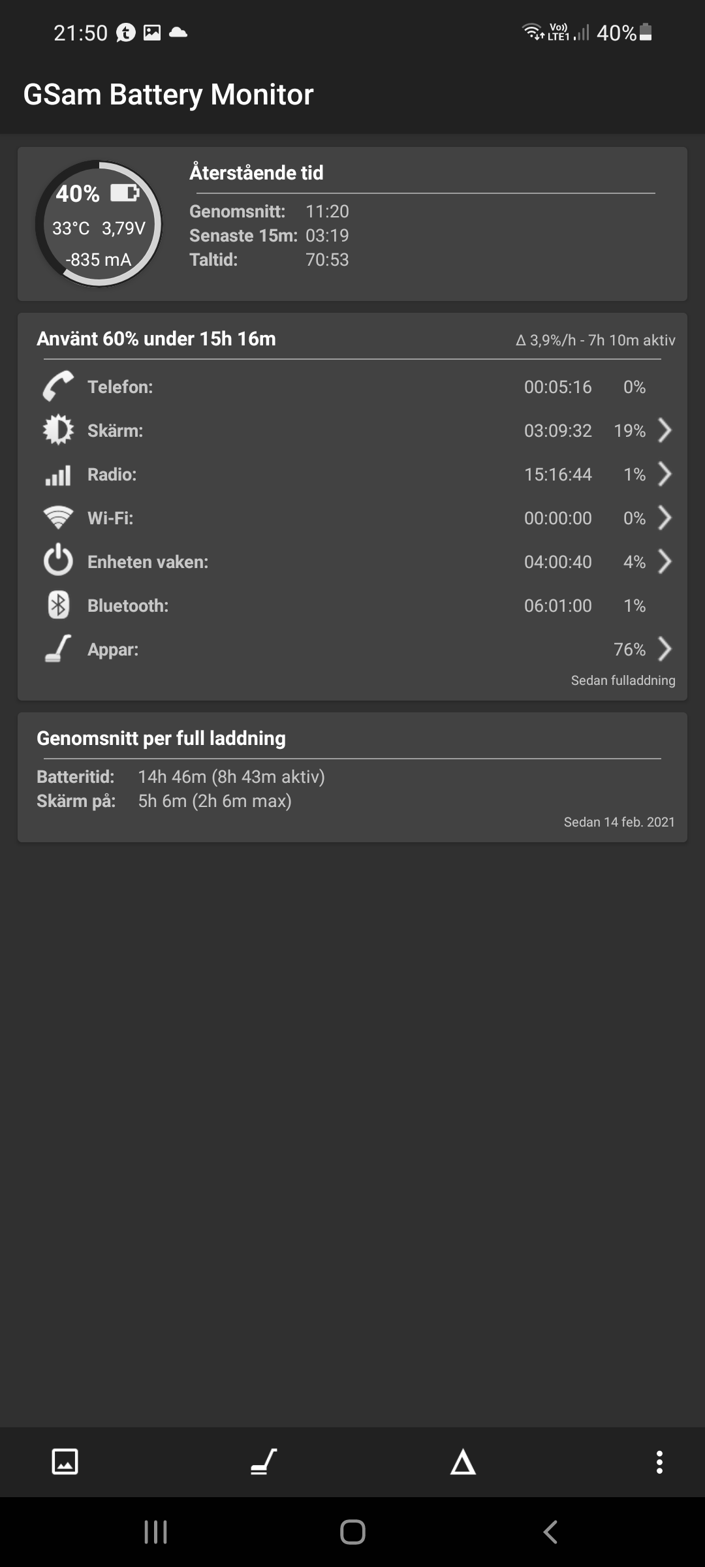This screenshot has width=705, height=1567.
Task: Tap the app usage icon in bottom toolbar
Action: pos(264,1462)
